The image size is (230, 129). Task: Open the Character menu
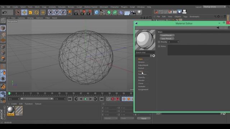pyautogui.click(x=115, y=7)
